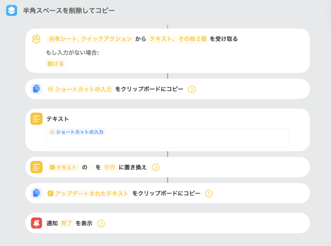Viewport: 331px width, 246px height.
Task: Expand the 通知 action options
Action: [x=101, y=223]
